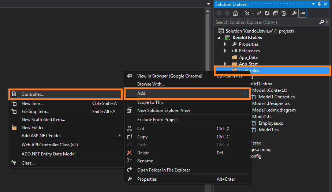This screenshot has height=192, width=332.
Task: Select Controller... from the Add submenu
Action: pyautogui.click(x=33, y=94)
